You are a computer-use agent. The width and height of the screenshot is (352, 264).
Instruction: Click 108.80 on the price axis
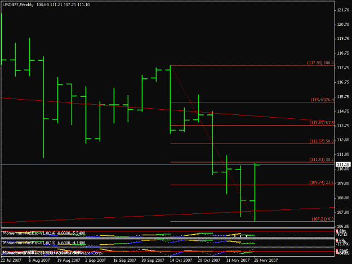pyautogui.click(x=343, y=198)
